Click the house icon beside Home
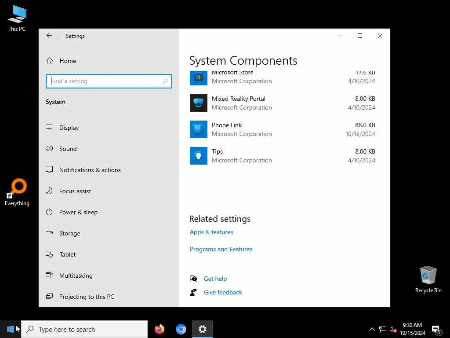Viewport: 450px width, 338px height. (x=50, y=61)
